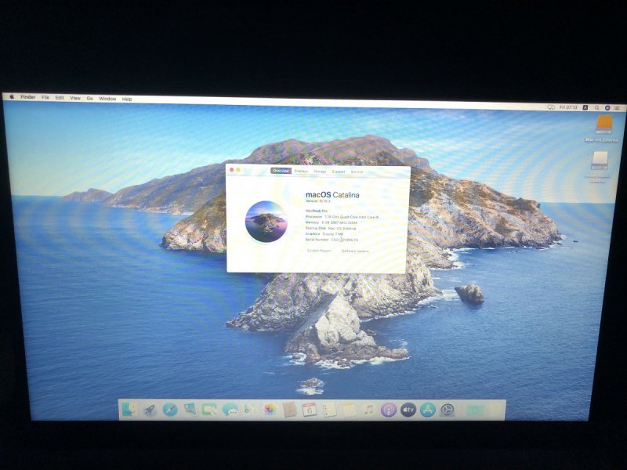Click the Memory information line
Viewport: 627px width, 470px height.
pos(332,222)
